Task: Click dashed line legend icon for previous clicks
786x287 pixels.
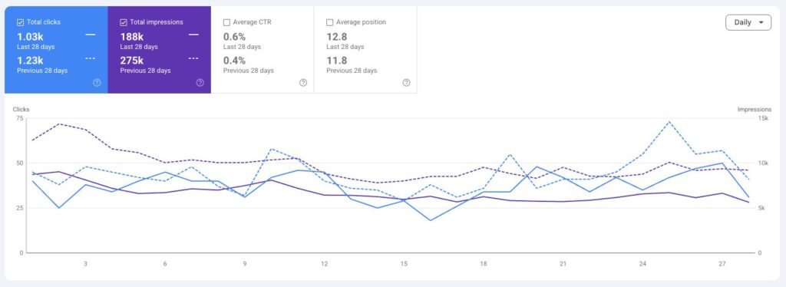Action: [91, 58]
